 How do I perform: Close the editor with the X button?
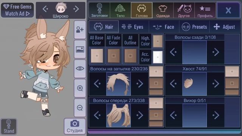(x=228, y=10)
